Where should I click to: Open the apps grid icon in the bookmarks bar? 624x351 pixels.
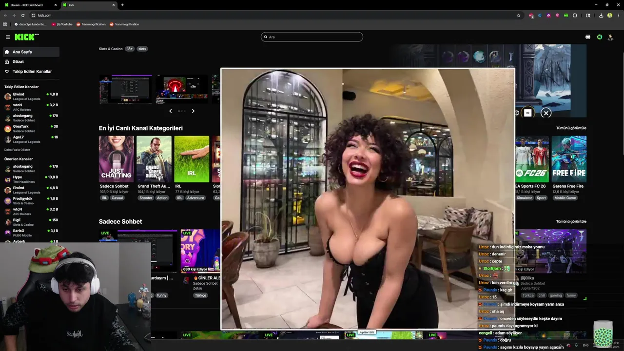(x=5, y=24)
